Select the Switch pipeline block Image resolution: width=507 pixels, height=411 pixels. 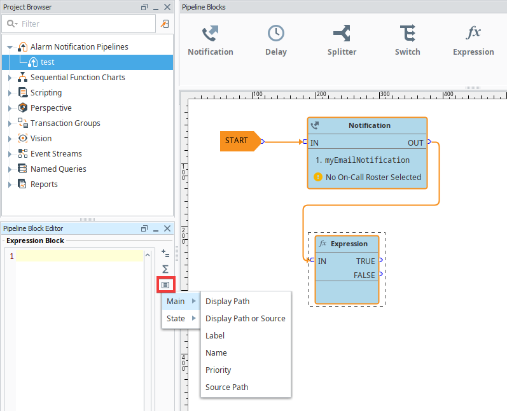point(407,41)
